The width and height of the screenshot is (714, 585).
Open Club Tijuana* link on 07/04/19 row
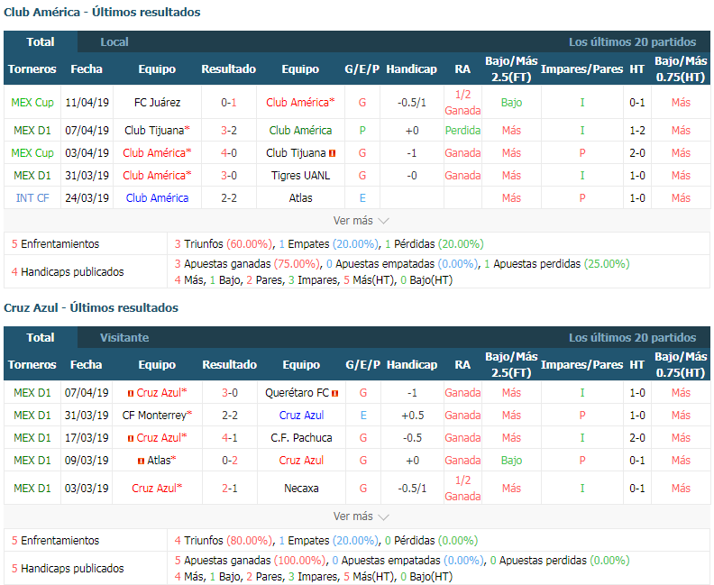[x=157, y=130]
